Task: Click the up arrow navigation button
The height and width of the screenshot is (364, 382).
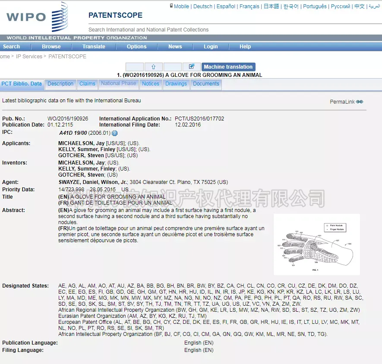Action: [154, 67]
